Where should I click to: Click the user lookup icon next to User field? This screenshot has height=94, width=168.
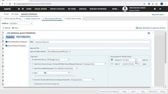(45, 73)
